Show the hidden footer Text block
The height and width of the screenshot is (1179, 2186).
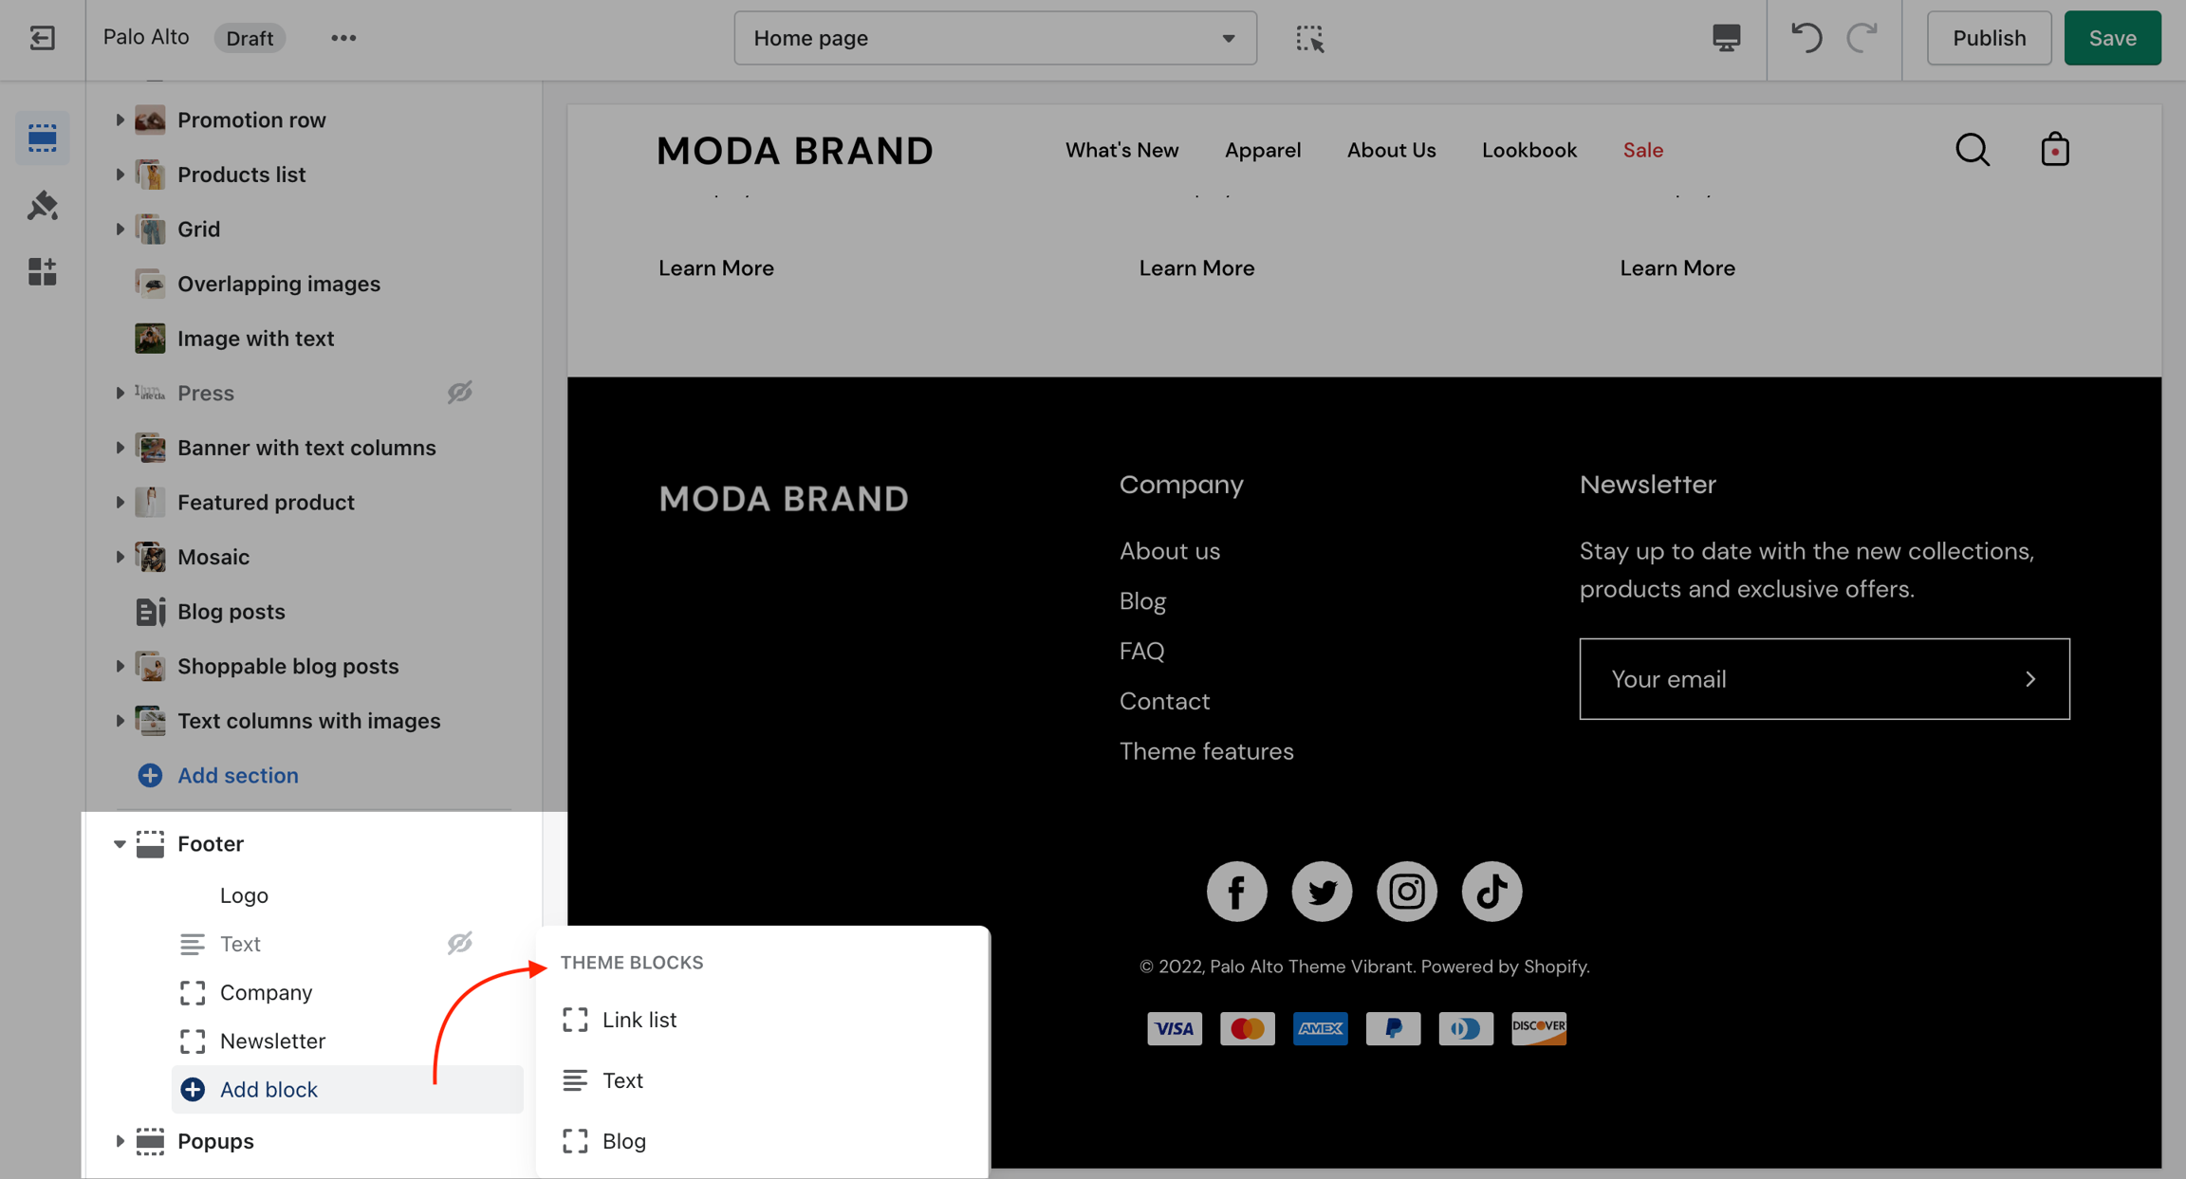click(460, 943)
